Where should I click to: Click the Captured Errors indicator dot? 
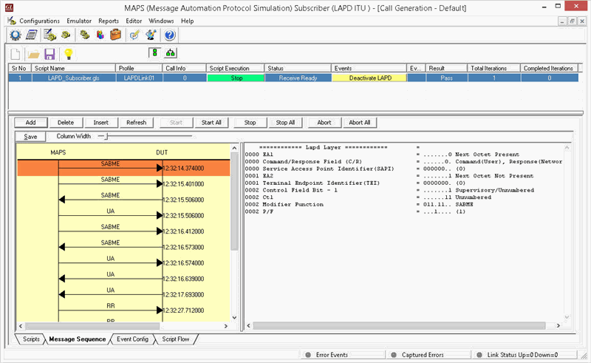click(x=394, y=355)
